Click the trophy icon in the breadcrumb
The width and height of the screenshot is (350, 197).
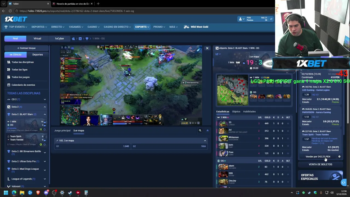(87, 39)
